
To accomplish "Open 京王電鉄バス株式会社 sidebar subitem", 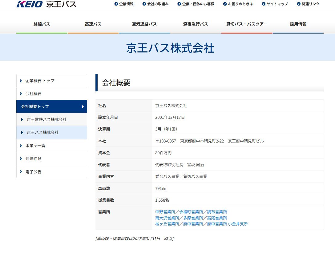I will point(52,119).
